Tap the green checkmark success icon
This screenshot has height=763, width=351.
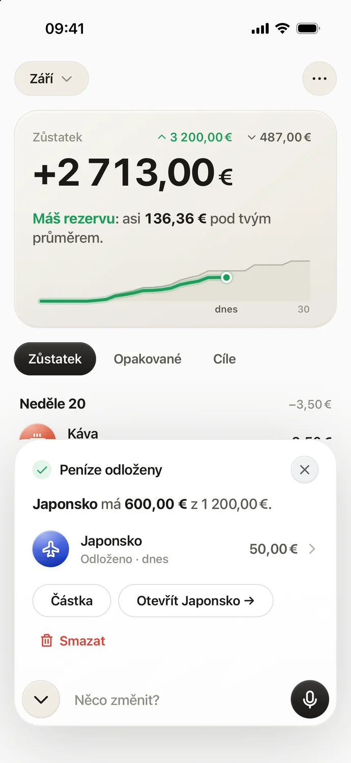(42, 470)
